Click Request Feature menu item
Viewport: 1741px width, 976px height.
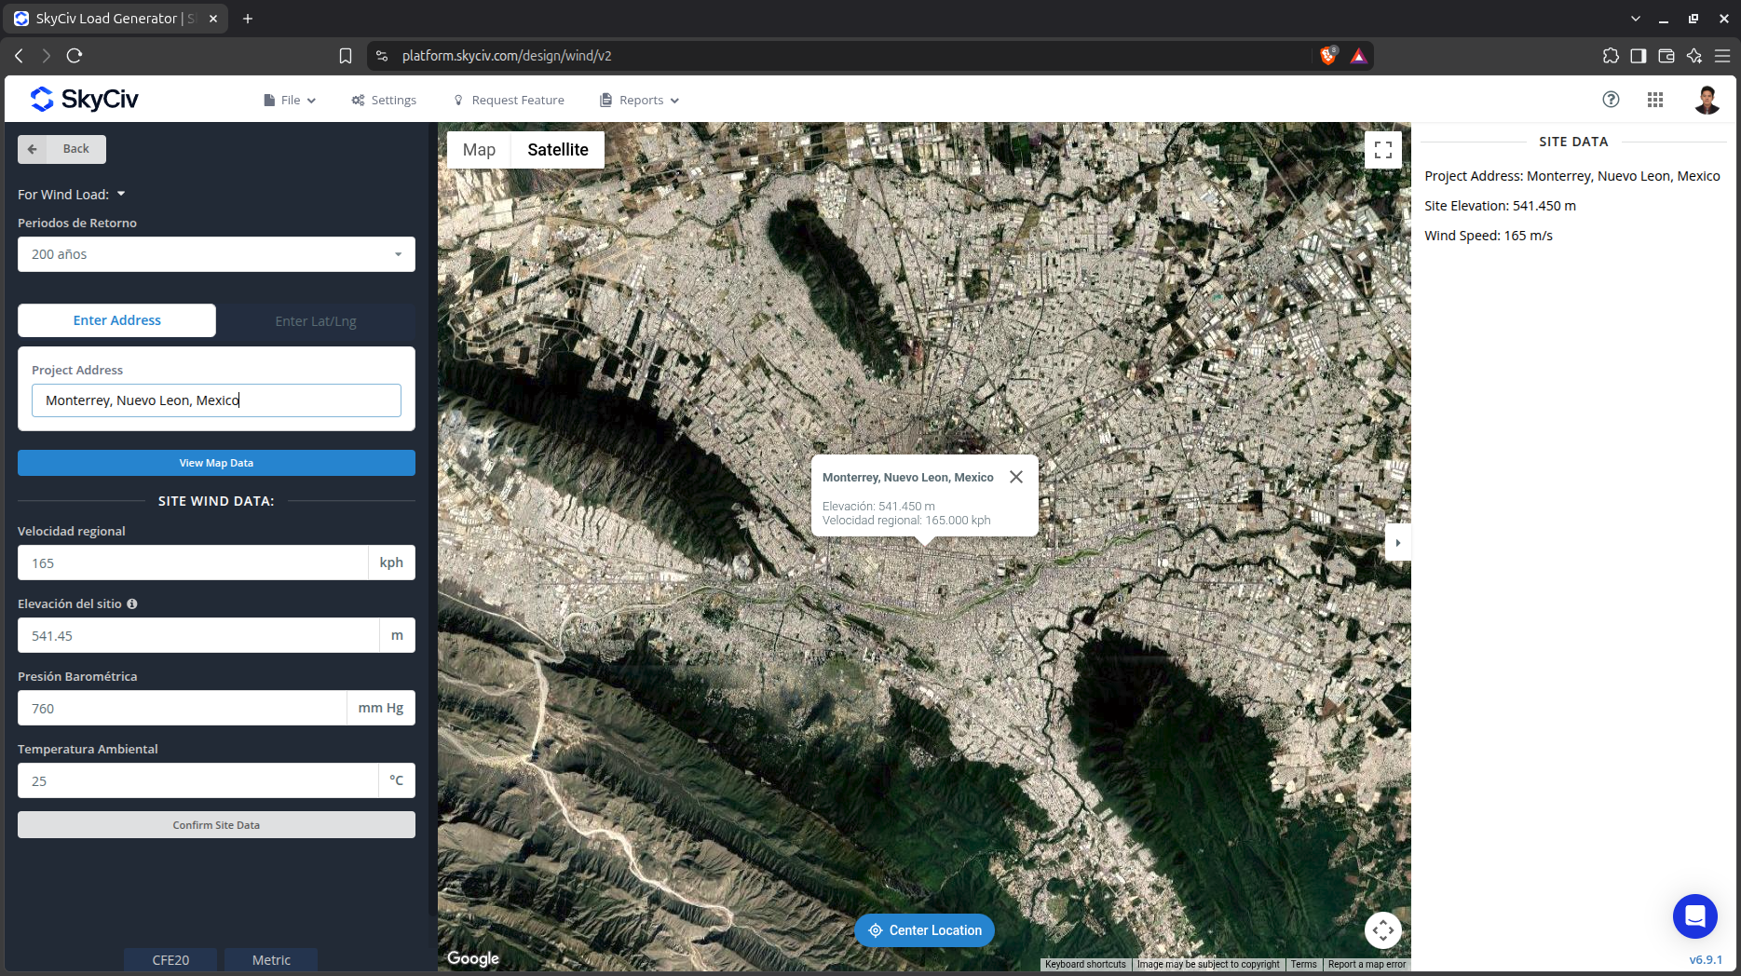click(x=509, y=100)
